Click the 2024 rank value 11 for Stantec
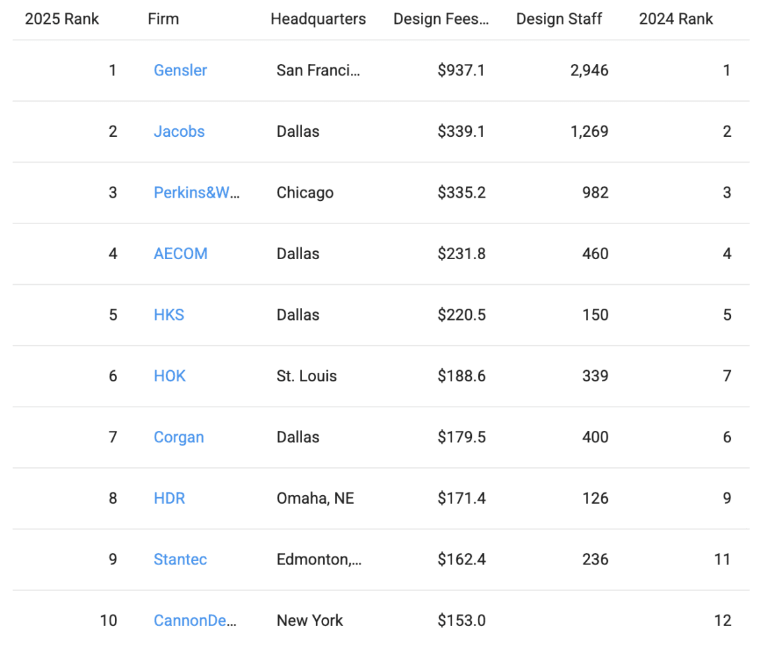This screenshot has width=760, height=661. pyautogui.click(x=722, y=559)
